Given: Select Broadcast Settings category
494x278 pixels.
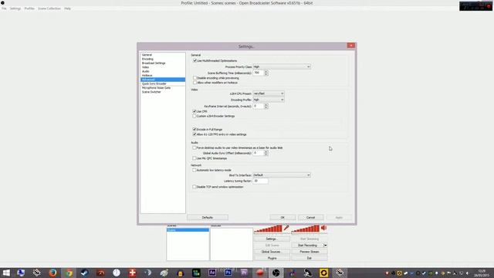Looking at the screenshot, I should coord(163,63).
